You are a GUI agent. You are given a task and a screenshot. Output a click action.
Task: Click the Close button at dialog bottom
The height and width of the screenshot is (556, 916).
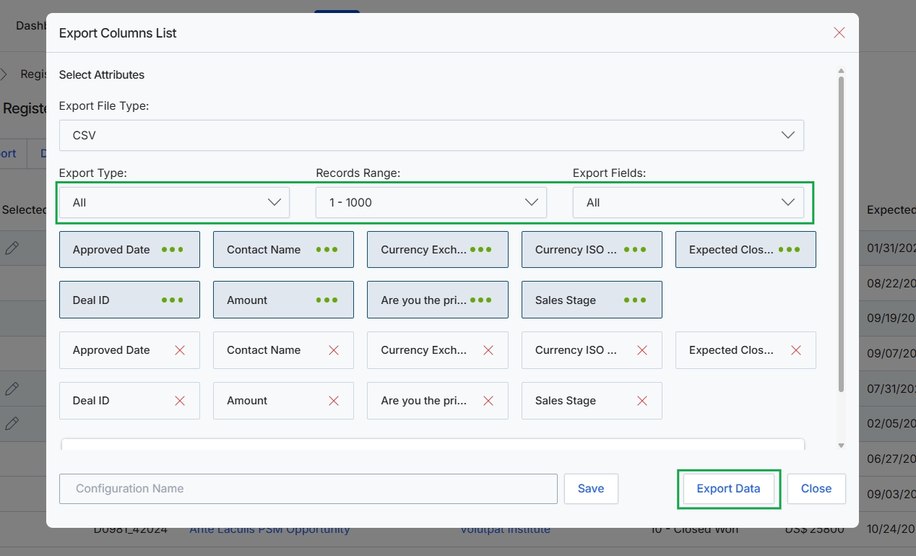pos(816,489)
